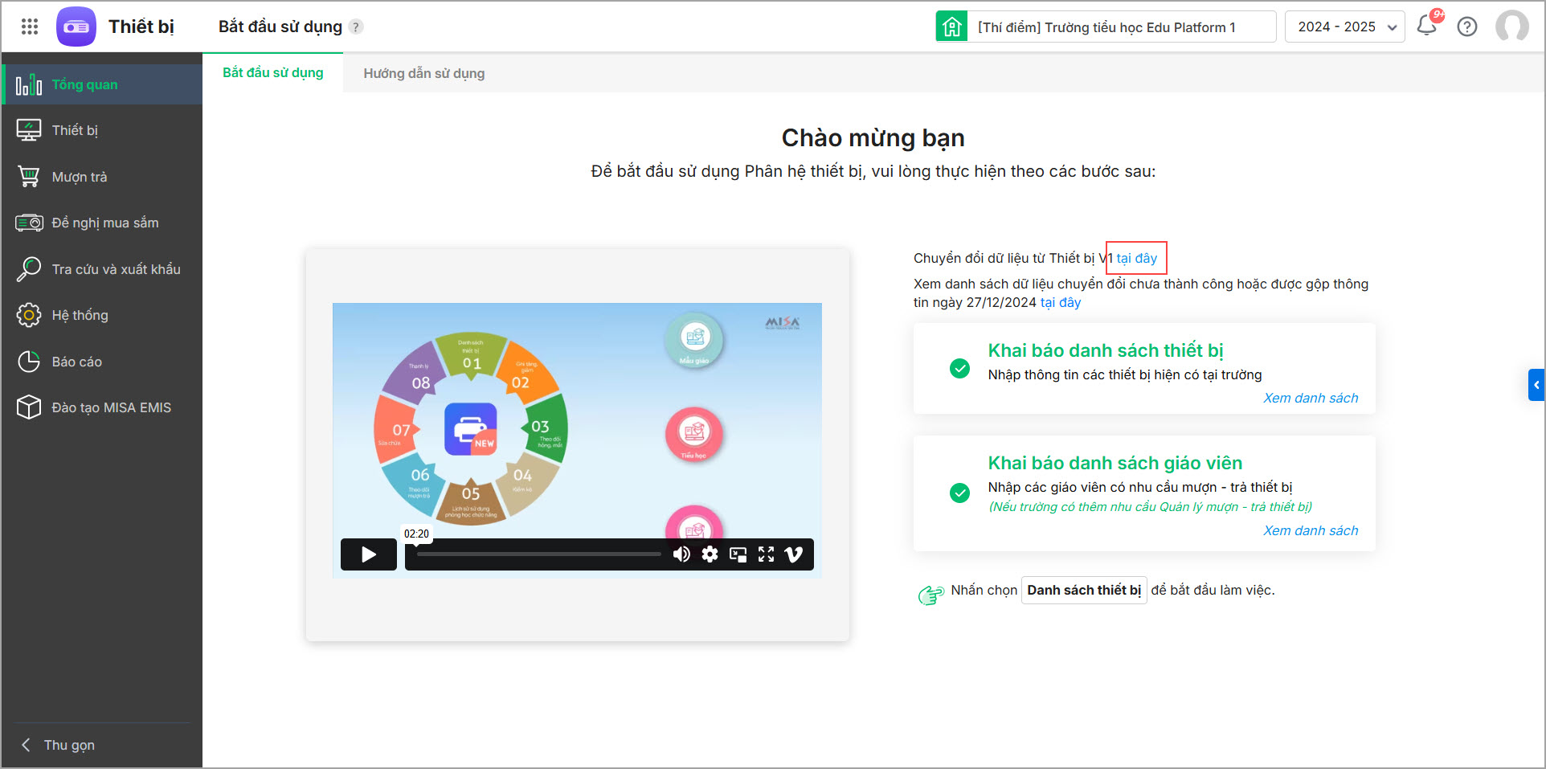Image resolution: width=1546 pixels, height=769 pixels.
Task: Open the 2024 - 2025 school year dropdown
Action: pos(1345,27)
